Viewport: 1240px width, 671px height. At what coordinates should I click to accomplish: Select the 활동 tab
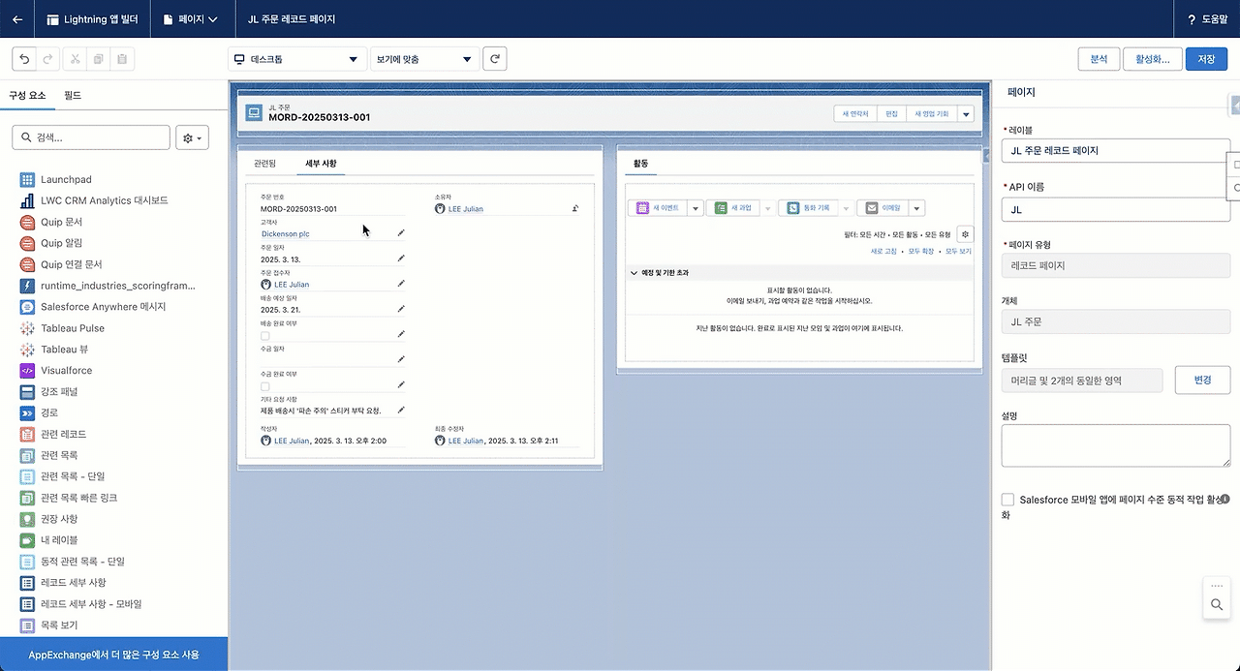coord(641,164)
